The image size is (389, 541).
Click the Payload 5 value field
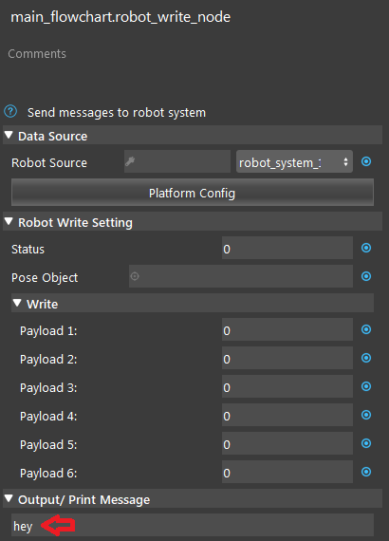[287, 443]
